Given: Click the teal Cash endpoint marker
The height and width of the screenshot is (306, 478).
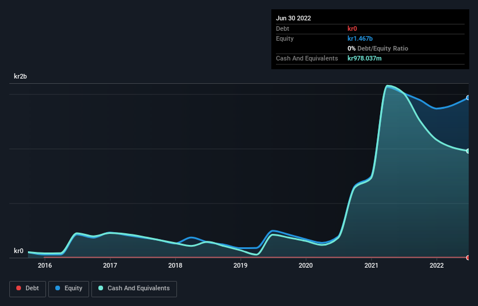Looking at the screenshot, I should [x=468, y=151].
